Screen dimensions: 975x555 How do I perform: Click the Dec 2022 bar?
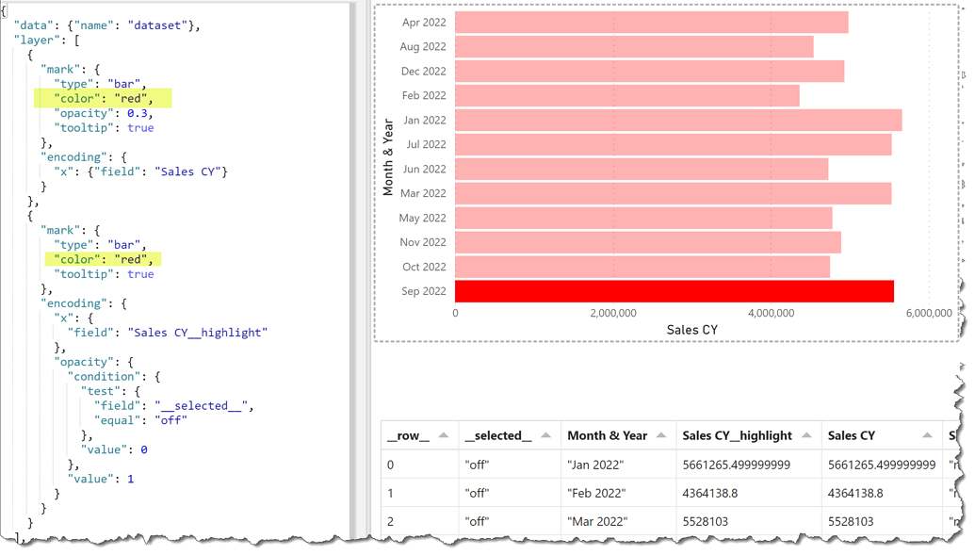[x=650, y=71]
